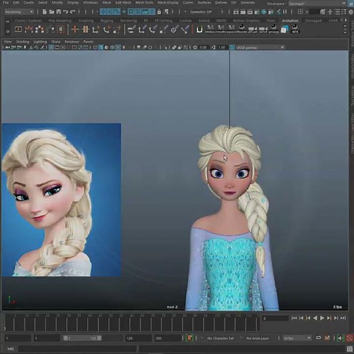Open the Modeling menu set dropdown

[x=19, y=12]
